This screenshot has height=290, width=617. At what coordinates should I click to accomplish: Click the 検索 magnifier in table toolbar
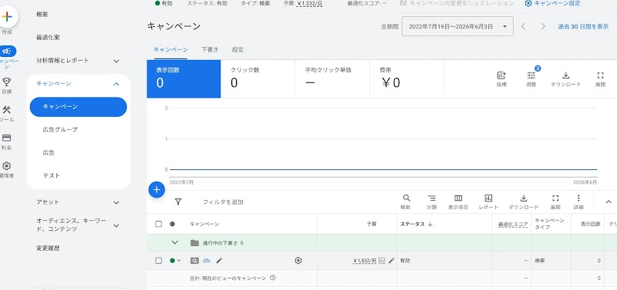pyautogui.click(x=406, y=198)
